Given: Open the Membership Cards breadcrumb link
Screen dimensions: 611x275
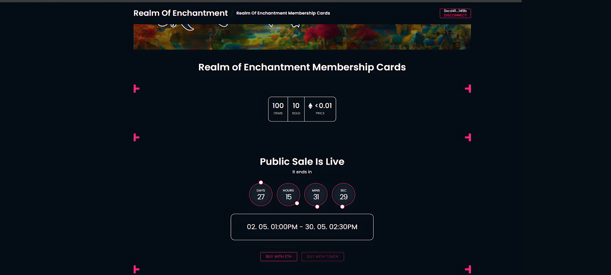Looking at the screenshot, I should (x=283, y=13).
